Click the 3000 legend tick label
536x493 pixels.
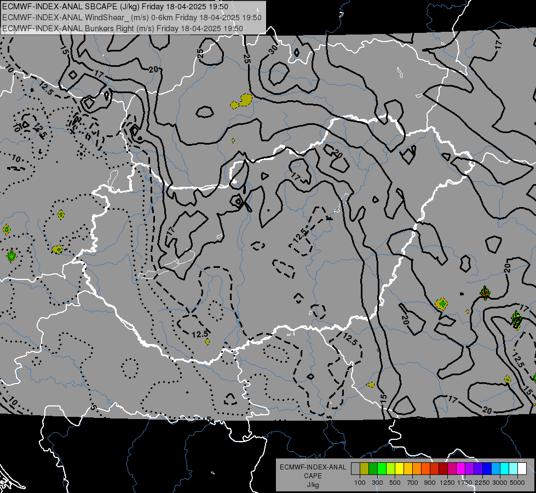coord(500,483)
